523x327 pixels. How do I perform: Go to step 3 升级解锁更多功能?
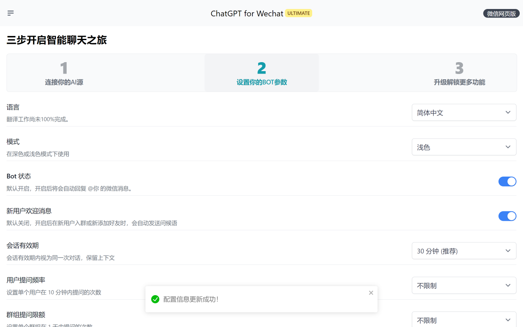pyautogui.click(x=459, y=73)
